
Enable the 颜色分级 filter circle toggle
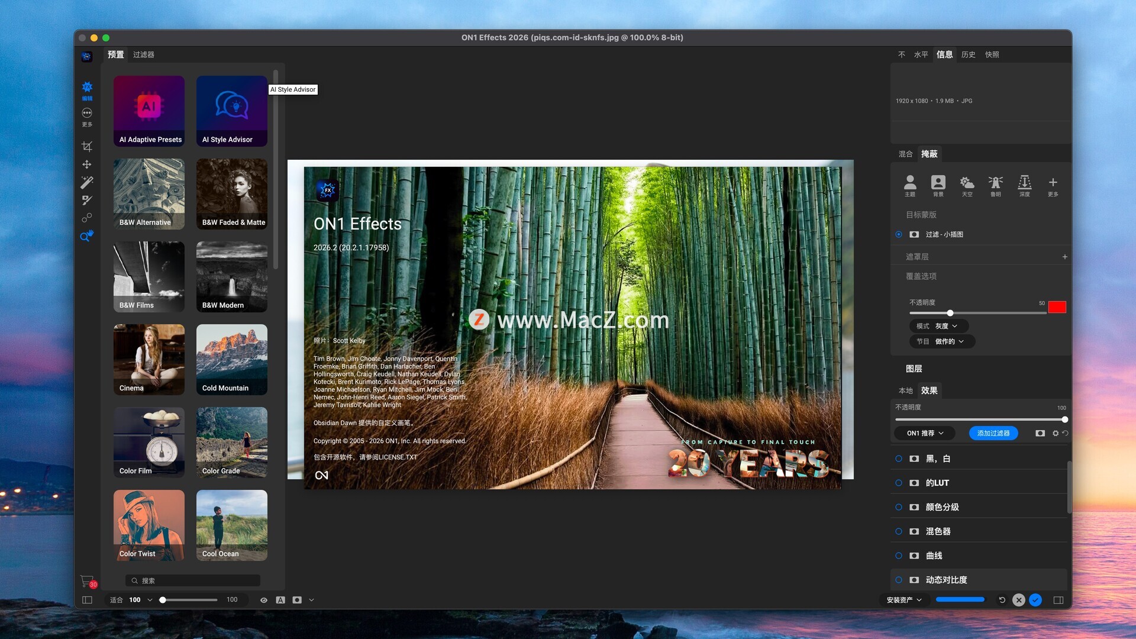point(899,507)
